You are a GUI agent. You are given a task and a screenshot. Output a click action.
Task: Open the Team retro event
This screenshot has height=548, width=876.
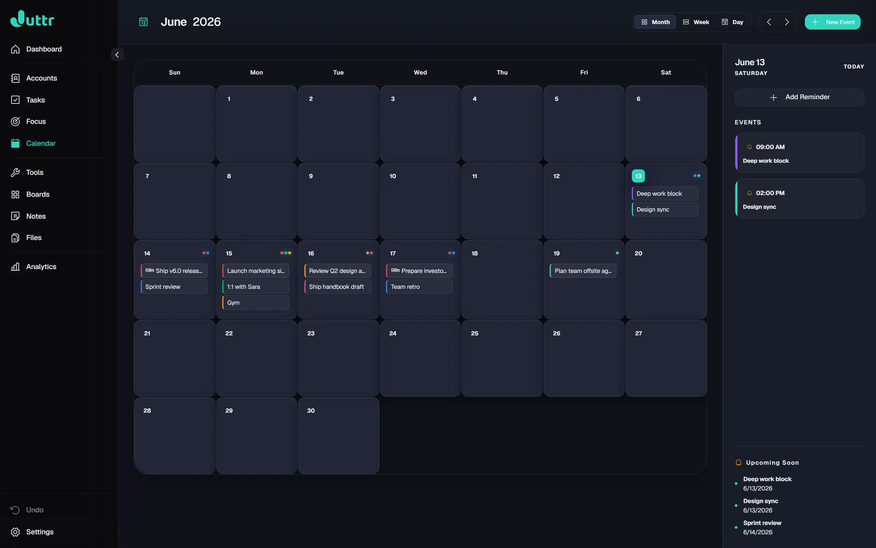point(419,287)
